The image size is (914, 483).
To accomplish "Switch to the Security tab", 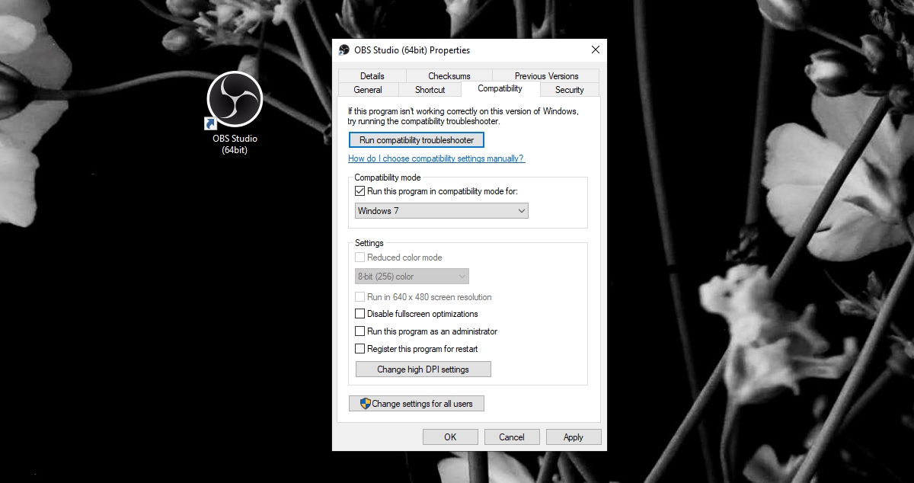I will 569,89.
